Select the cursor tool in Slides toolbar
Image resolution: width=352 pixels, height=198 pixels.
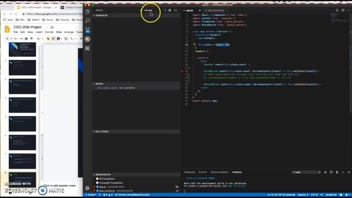[x=48, y=39]
